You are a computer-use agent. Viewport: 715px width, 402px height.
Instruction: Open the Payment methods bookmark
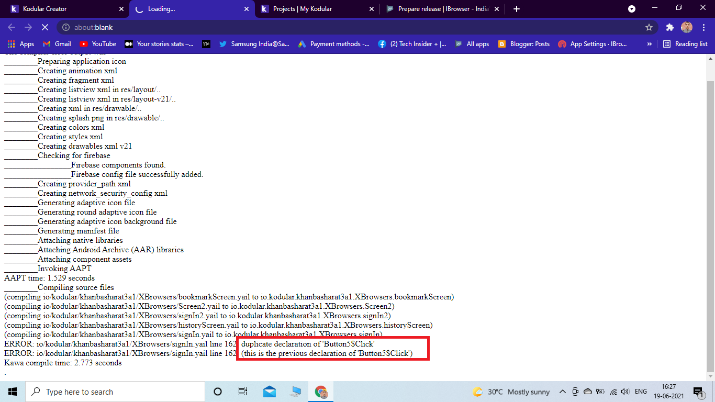click(333, 44)
